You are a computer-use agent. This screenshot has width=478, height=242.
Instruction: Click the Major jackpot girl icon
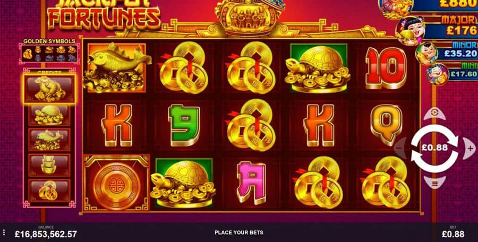pyautogui.click(x=410, y=31)
